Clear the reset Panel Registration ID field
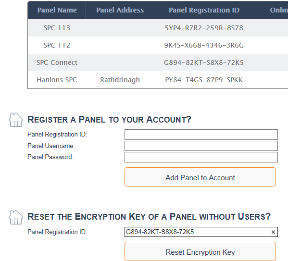The width and height of the screenshot is (288, 261). [273, 232]
